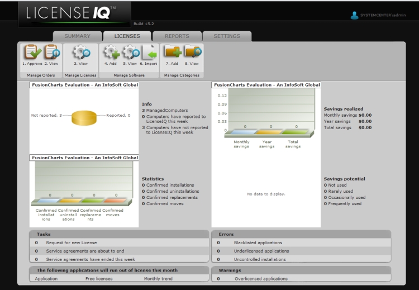Image resolution: width=419 pixels, height=290 pixels.
Task: Open Service agreements have ended this week
Action: click(x=119, y=259)
